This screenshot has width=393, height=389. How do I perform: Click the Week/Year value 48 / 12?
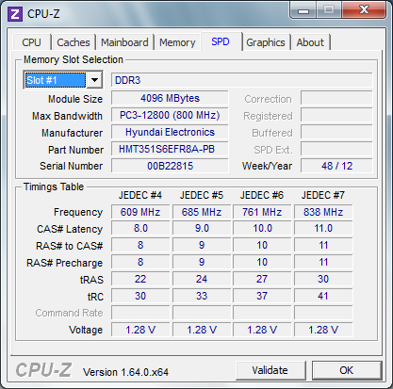(x=336, y=166)
